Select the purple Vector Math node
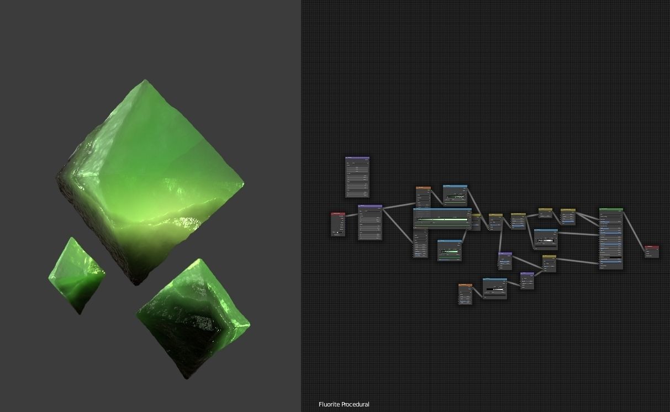670x412 pixels. click(x=505, y=253)
